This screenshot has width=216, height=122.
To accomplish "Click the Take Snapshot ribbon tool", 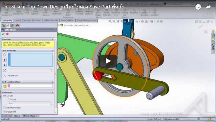I will 154,13.
